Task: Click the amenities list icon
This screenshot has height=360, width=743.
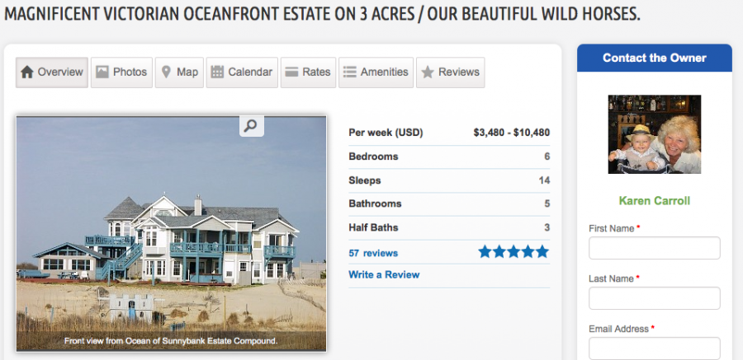Action: pyautogui.click(x=349, y=72)
